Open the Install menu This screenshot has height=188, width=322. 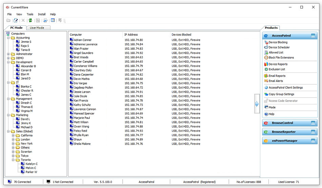pos(42,14)
